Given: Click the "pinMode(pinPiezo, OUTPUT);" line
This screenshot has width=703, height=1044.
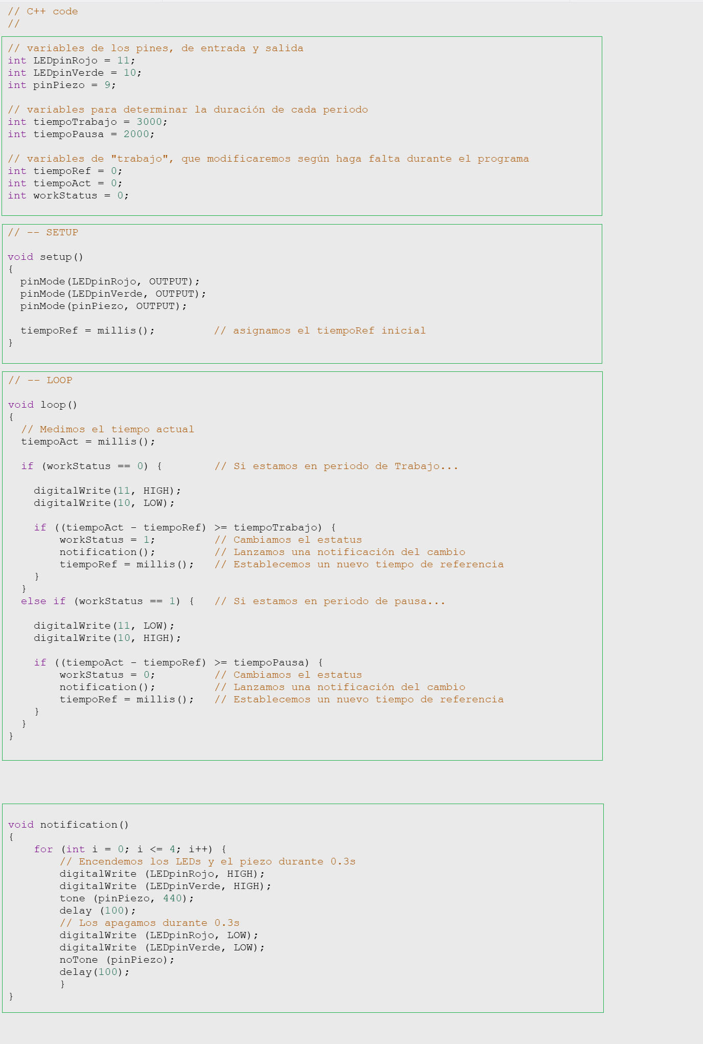Looking at the screenshot, I should (x=103, y=306).
